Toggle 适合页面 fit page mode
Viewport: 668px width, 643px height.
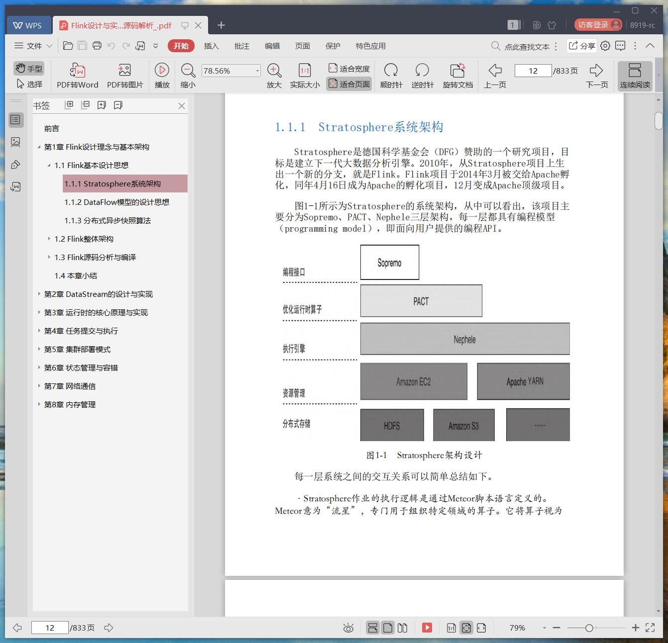349,84
